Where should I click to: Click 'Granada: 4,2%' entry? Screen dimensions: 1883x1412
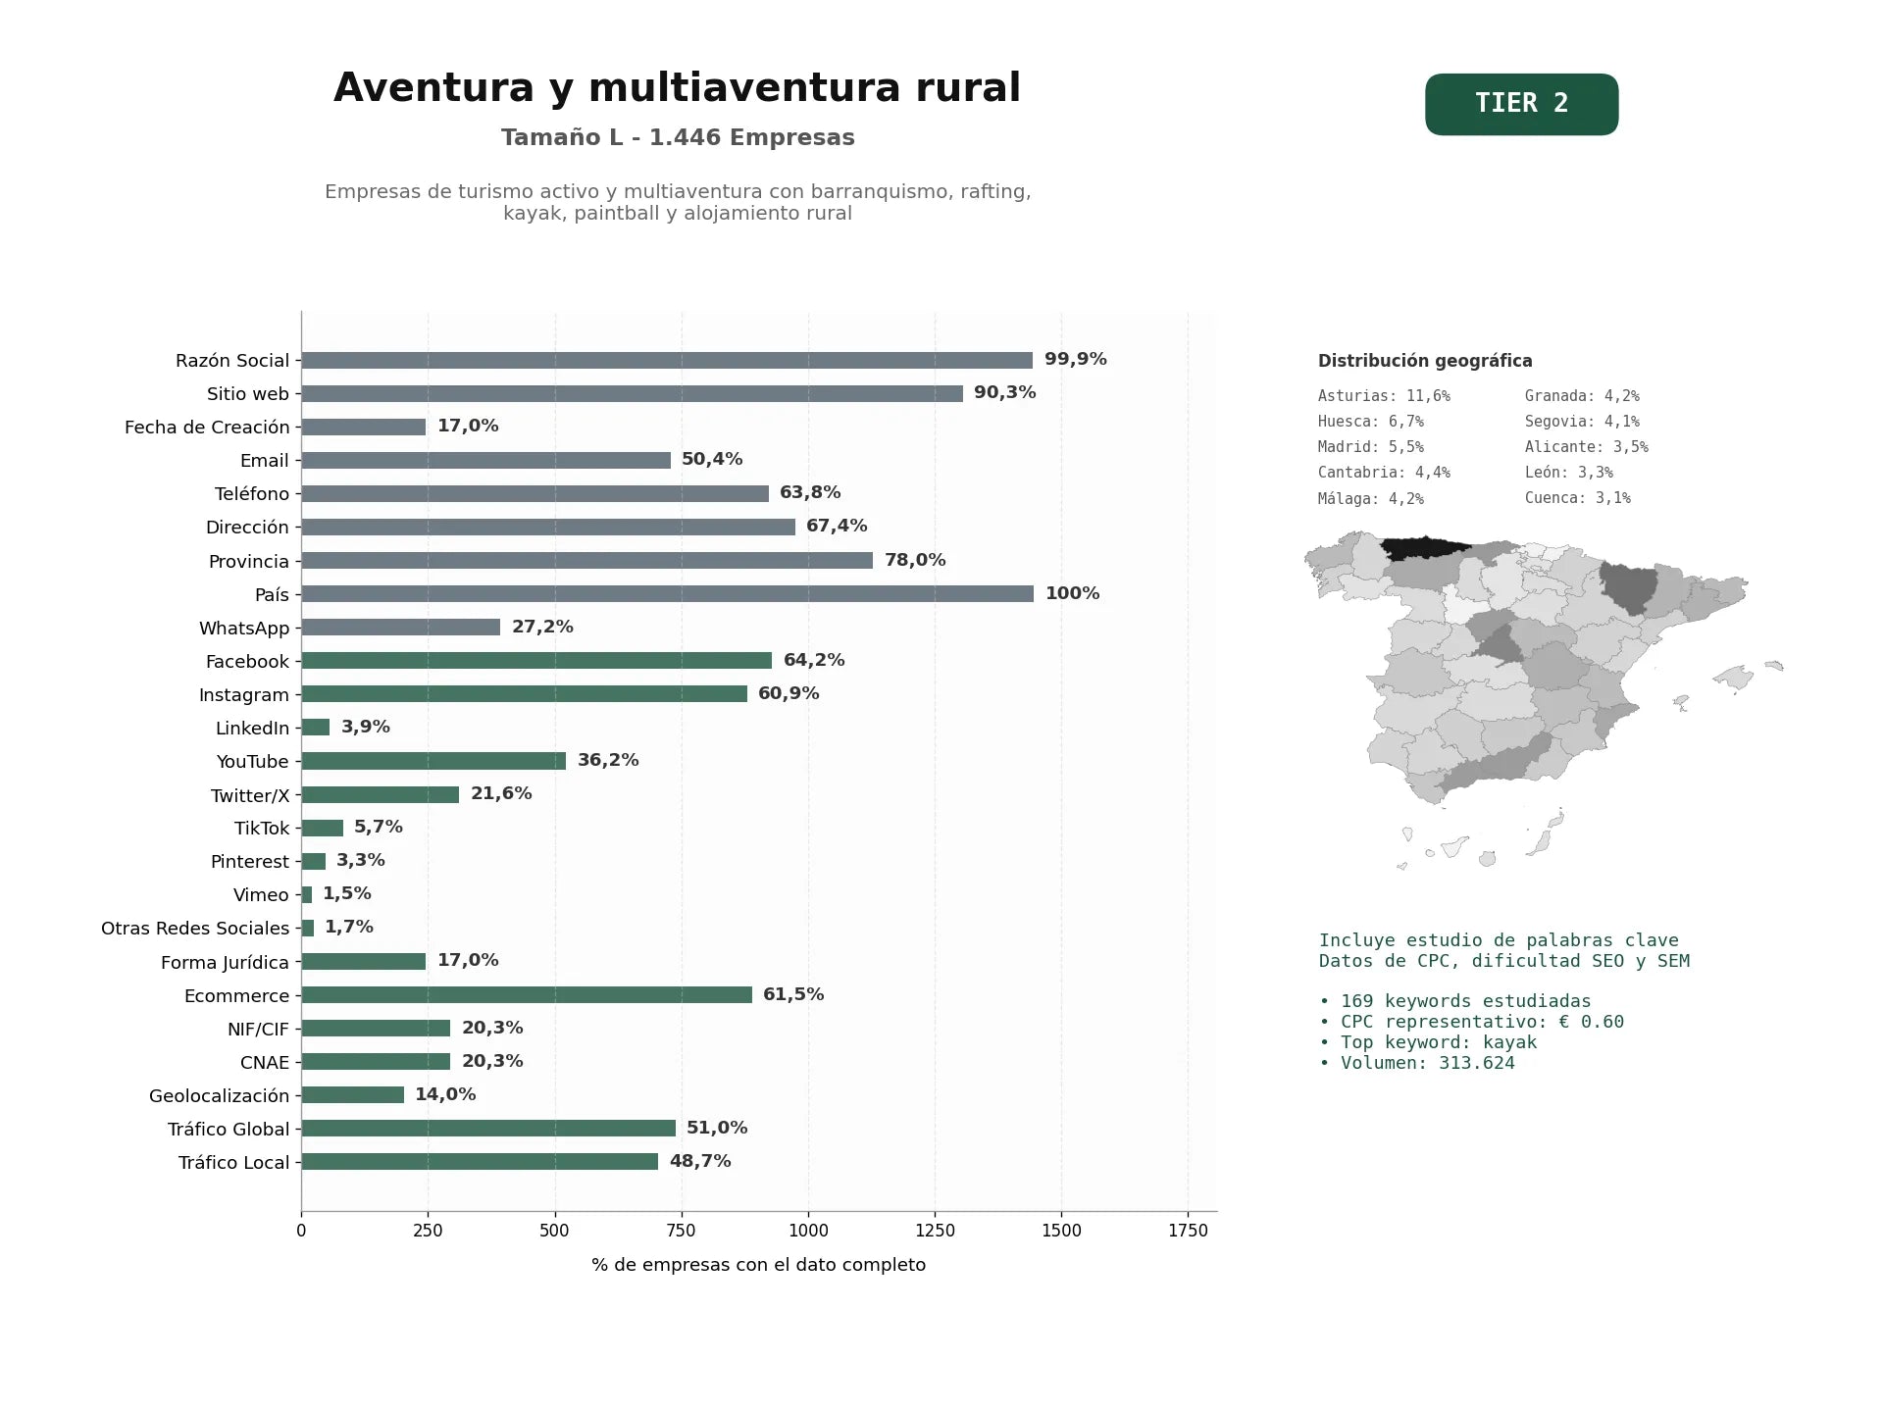pyautogui.click(x=1582, y=396)
